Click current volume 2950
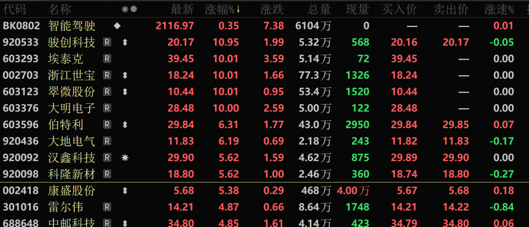Screen dimensions: 529x227 click(x=358, y=125)
